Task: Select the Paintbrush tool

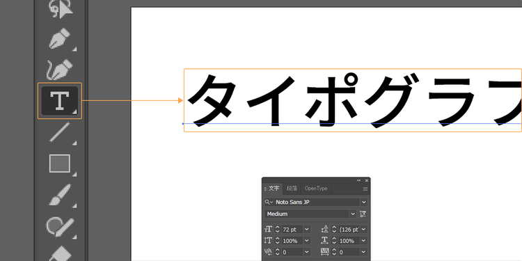Action: [x=60, y=195]
